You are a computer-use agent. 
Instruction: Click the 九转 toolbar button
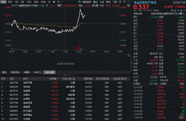tap(102, 2)
